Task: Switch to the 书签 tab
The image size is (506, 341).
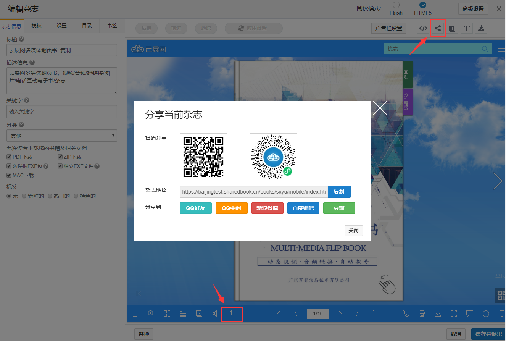Action: pos(112,26)
